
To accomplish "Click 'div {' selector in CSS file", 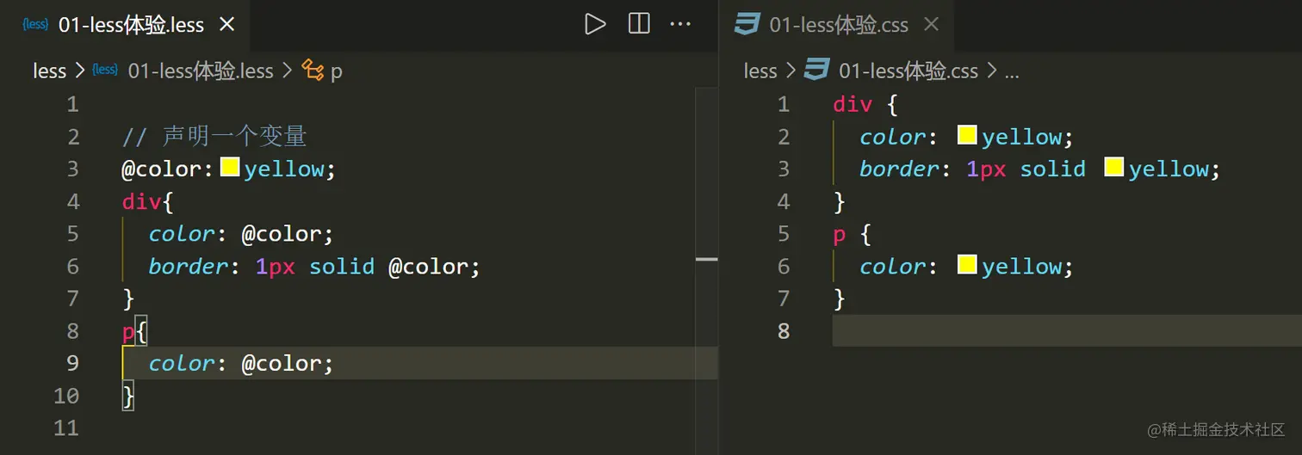I will click(x=865, y=105).
